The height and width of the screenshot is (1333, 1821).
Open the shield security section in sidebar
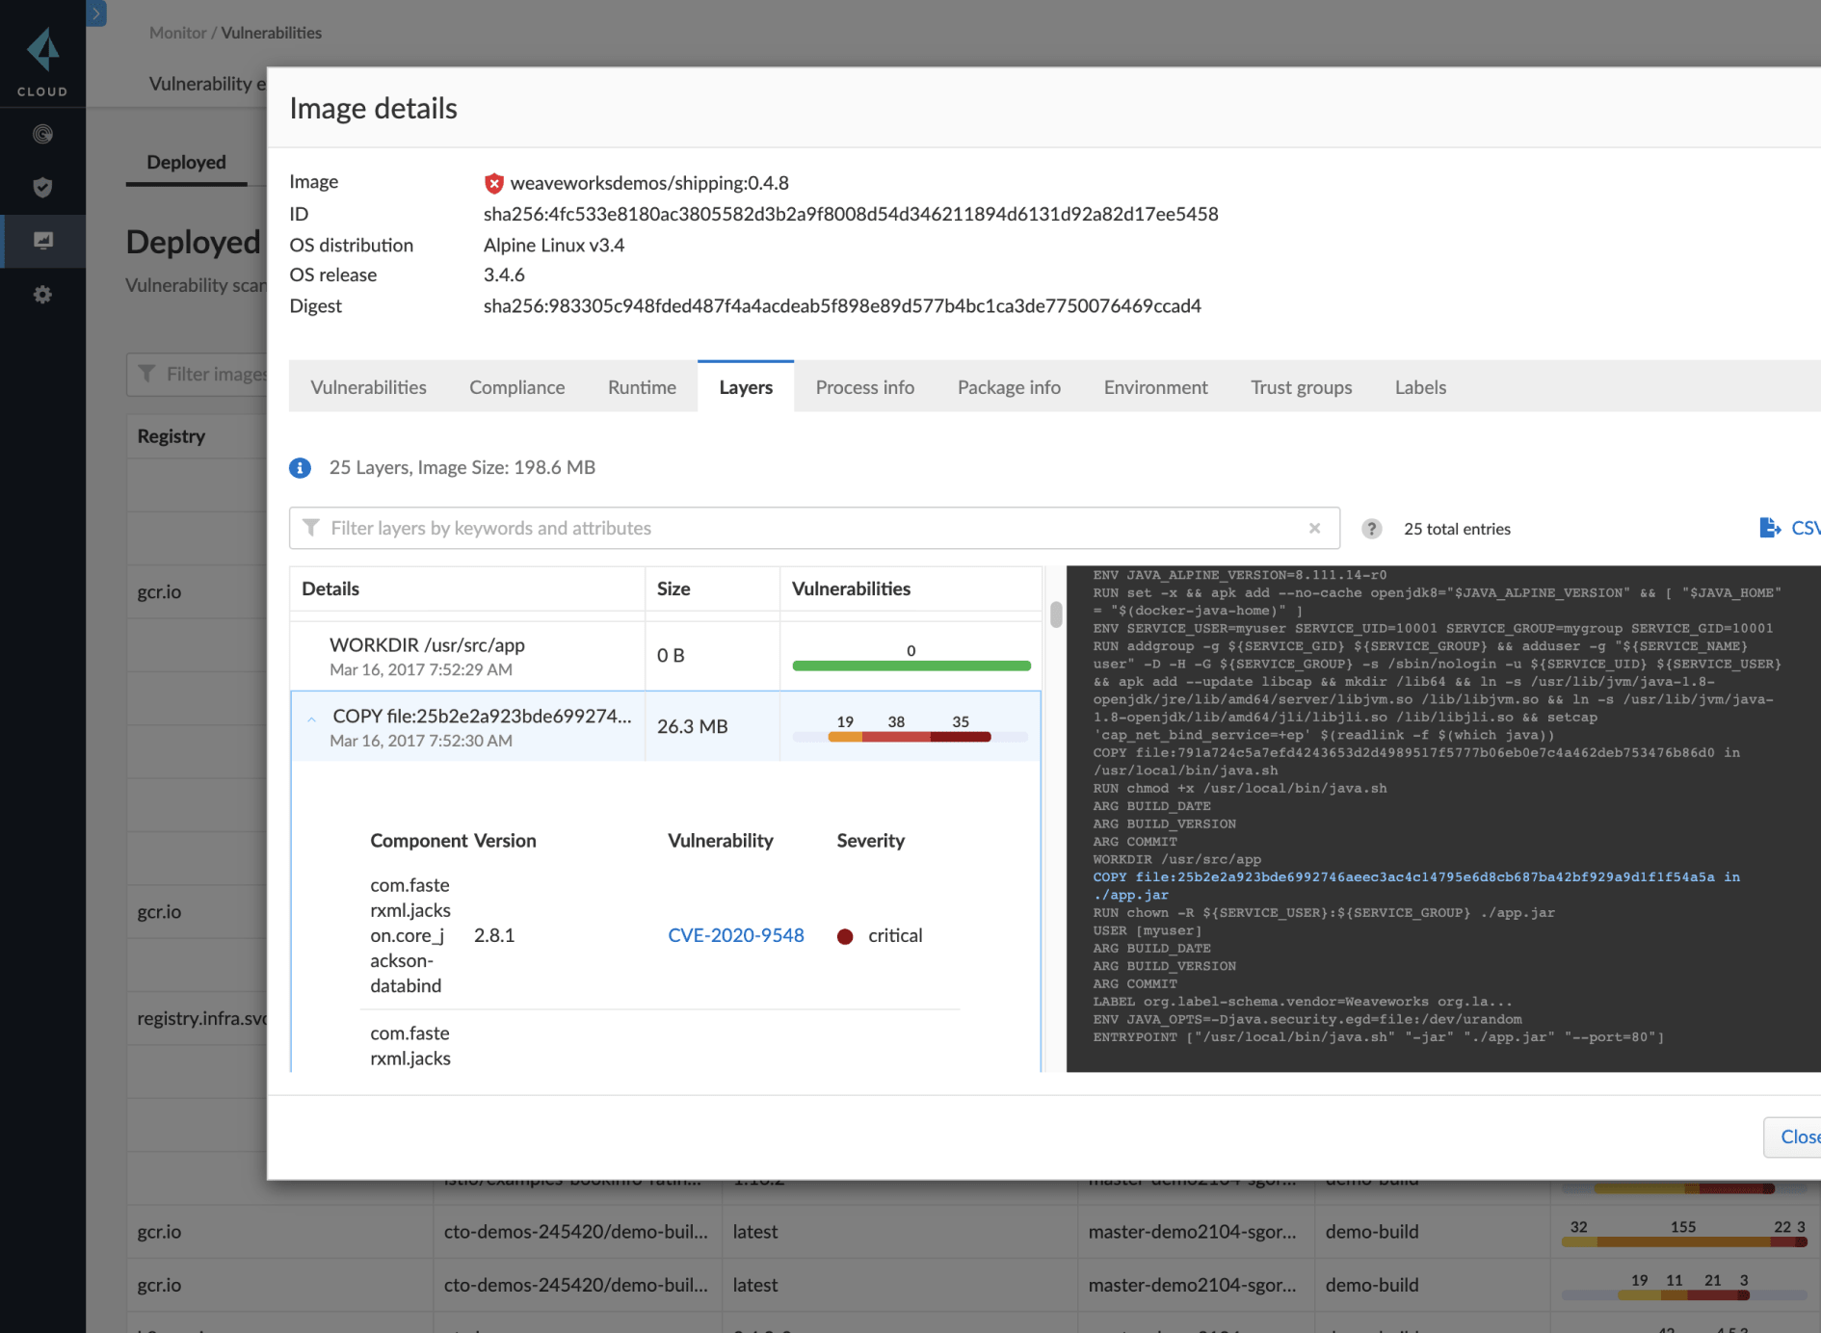tap(42, 188)
